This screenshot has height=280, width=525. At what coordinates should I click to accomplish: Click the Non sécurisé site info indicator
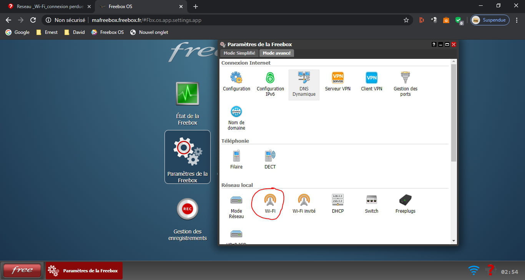point(65,20)
